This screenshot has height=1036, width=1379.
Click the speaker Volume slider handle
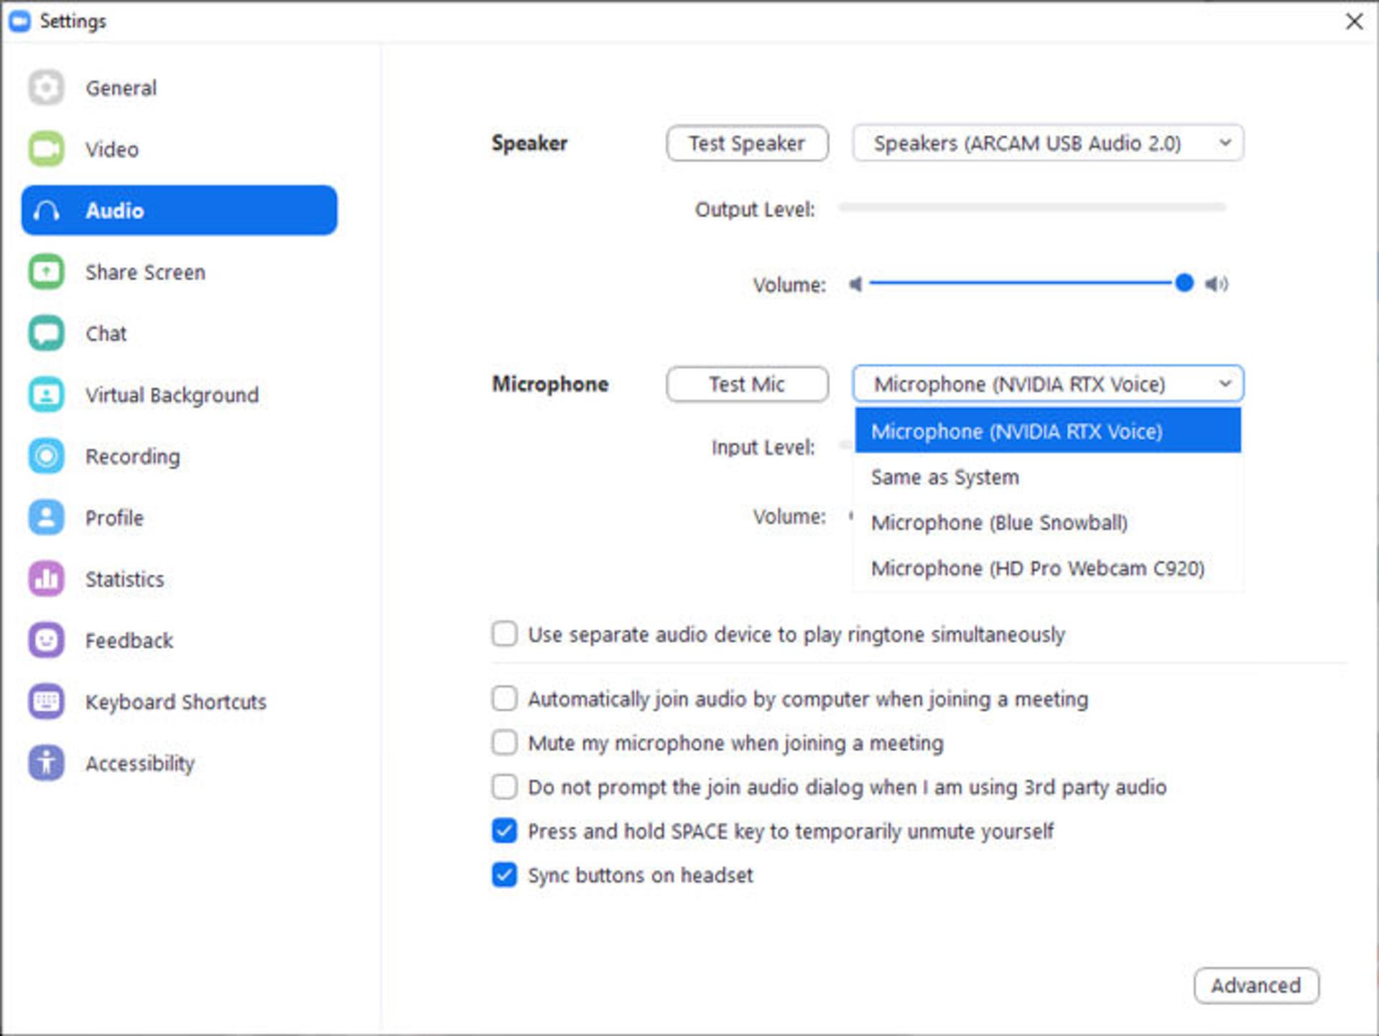point(1184,283)
